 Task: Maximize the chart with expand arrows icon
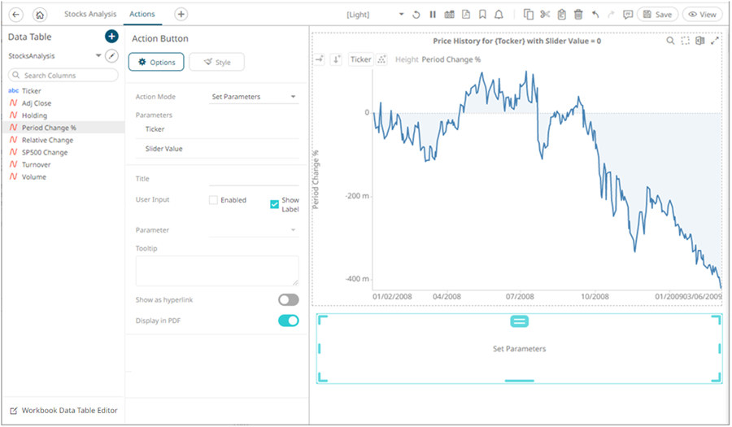[x=715, y=41]
